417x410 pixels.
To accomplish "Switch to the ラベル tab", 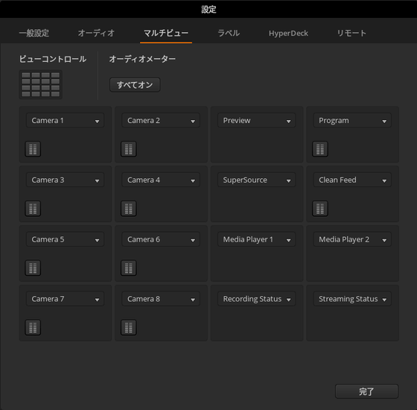I will click(229, 33).
